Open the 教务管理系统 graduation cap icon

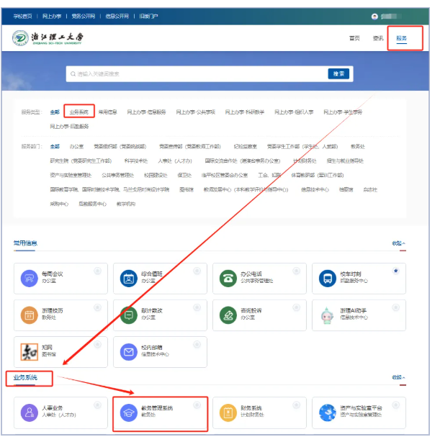click(x=129, y=412)
